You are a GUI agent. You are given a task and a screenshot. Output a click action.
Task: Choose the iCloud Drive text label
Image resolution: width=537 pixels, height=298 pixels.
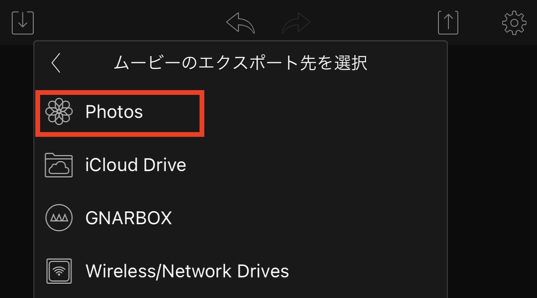click(136, 165)
